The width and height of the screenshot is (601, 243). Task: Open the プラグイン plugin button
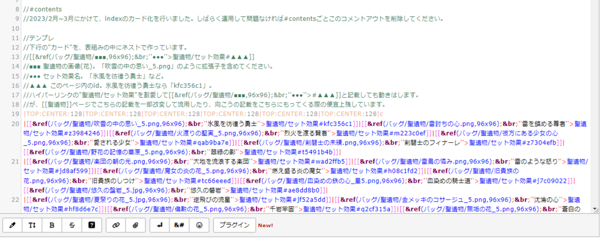tap(234, 225)
